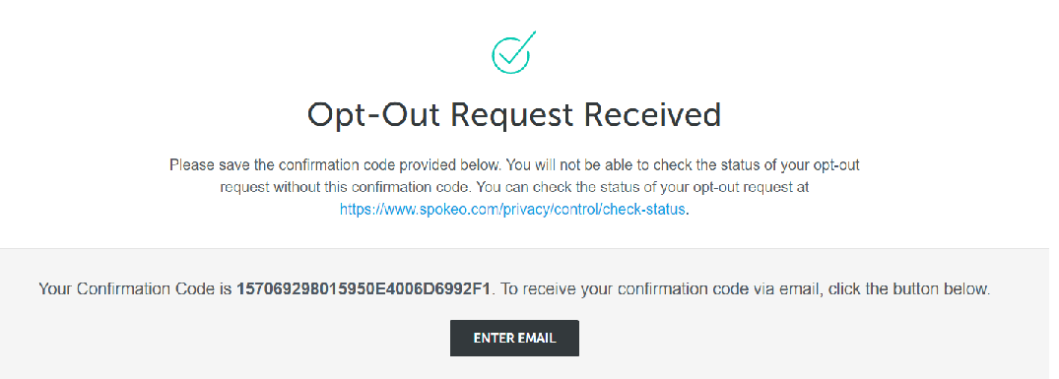Screen dimensions: 1059x379
Task: Open the spokeo.com check-status link
Action: 512,210
